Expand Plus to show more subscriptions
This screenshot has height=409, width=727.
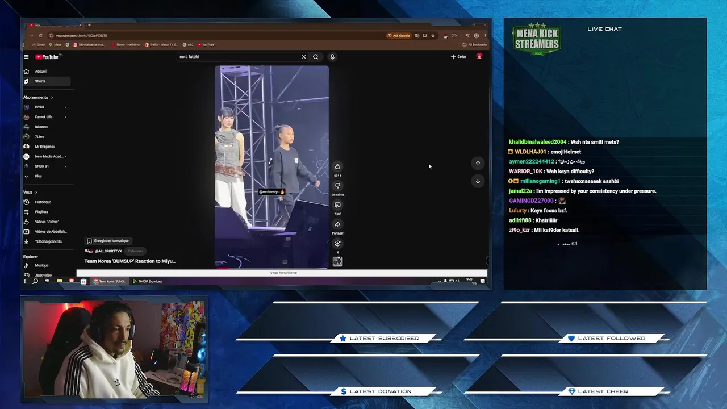[47, 176]
